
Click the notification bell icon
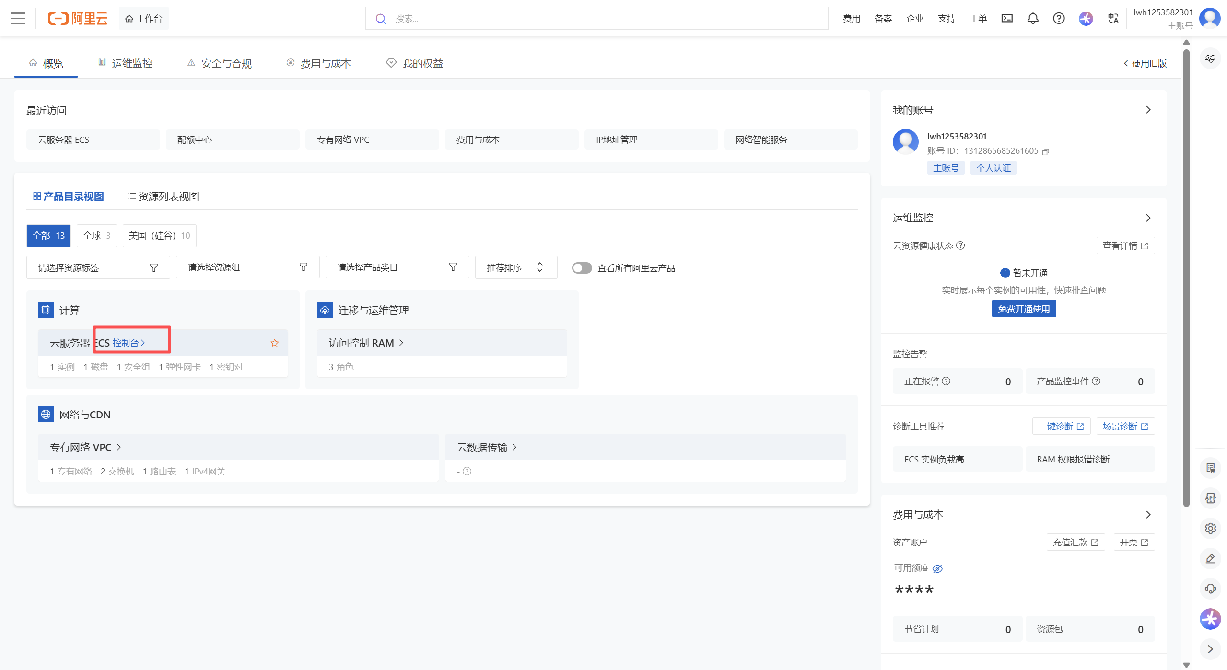pos(1033,19)
